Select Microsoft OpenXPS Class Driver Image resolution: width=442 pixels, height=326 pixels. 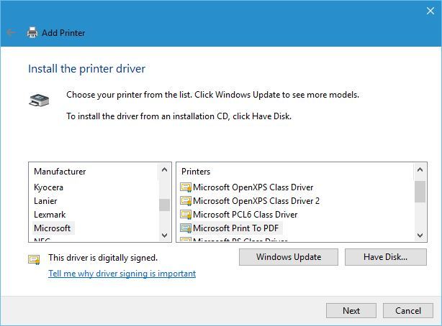click(253, 187)
